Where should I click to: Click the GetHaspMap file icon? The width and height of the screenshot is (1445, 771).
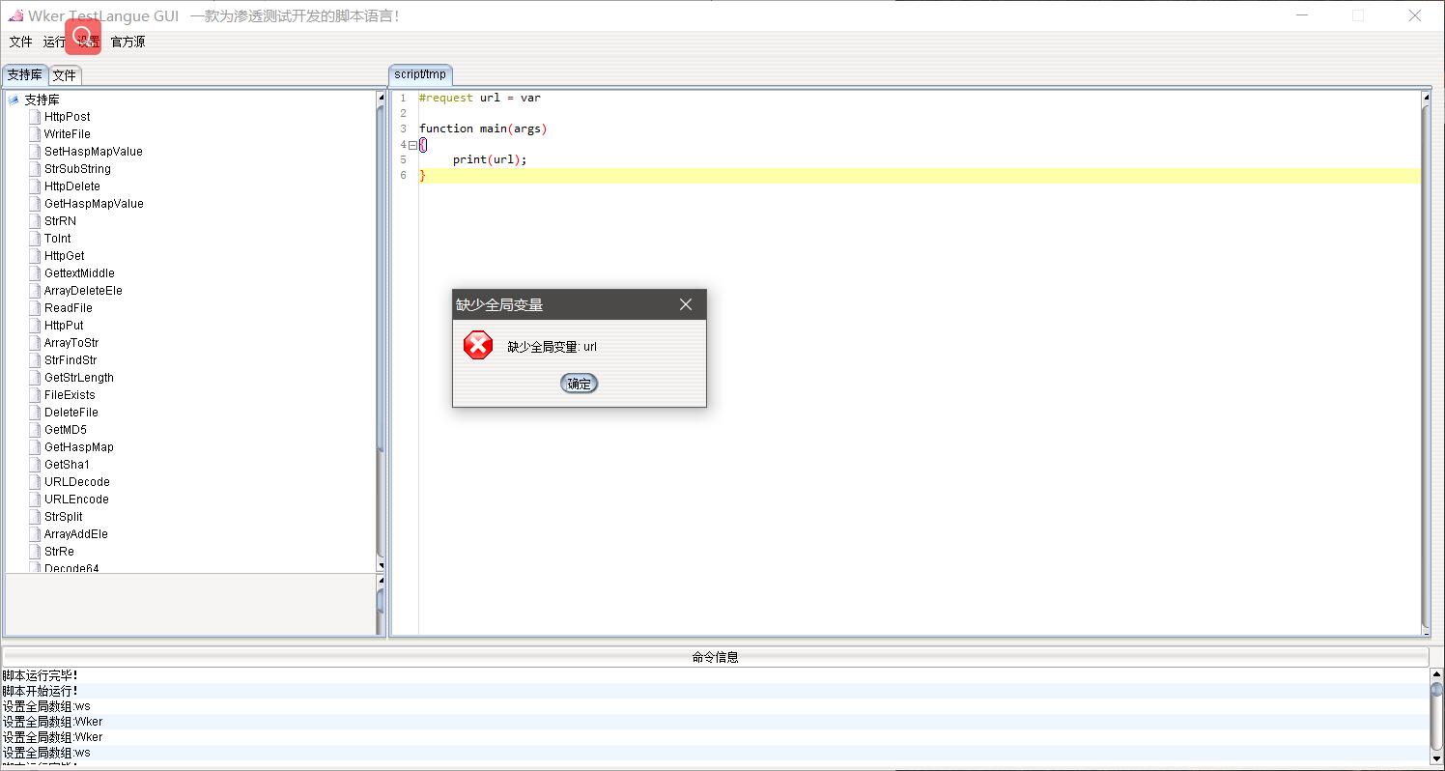pos(35,447)
